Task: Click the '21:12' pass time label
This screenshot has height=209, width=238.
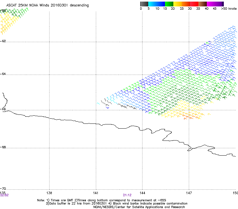Action: pyautogui.click(x=127, y=195)
